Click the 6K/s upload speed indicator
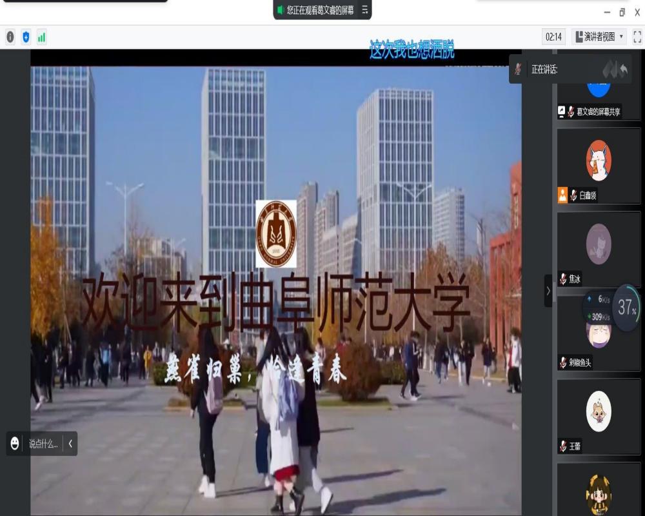645x516 pixels. pyautogui.click(x=599, y=299)
